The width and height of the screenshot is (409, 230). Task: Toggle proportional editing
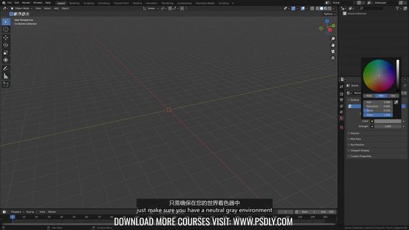(x=182, y=8)
